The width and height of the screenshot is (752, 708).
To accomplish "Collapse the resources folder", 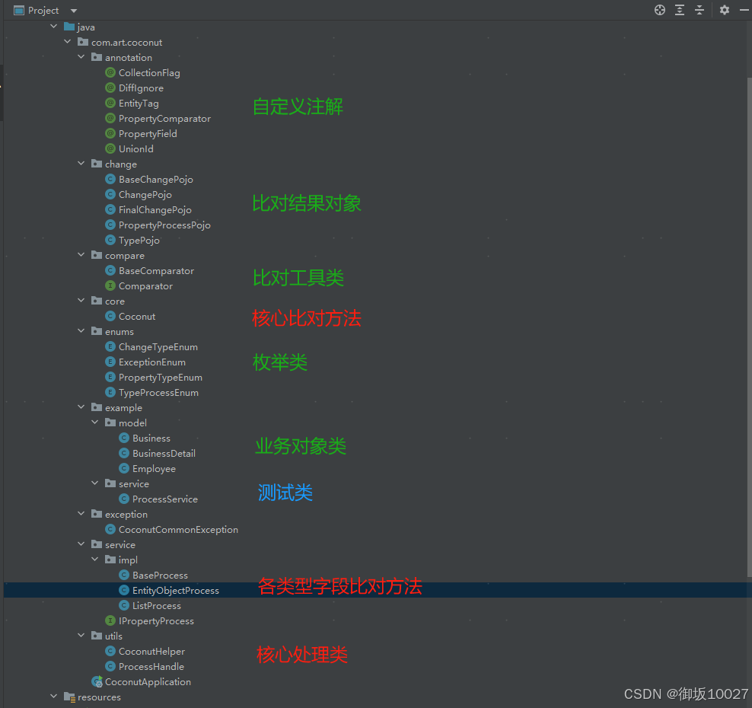I will pos(54,696).
